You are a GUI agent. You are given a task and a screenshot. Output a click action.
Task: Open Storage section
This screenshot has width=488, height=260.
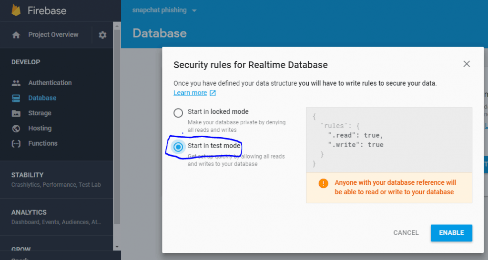coord(40,113)
